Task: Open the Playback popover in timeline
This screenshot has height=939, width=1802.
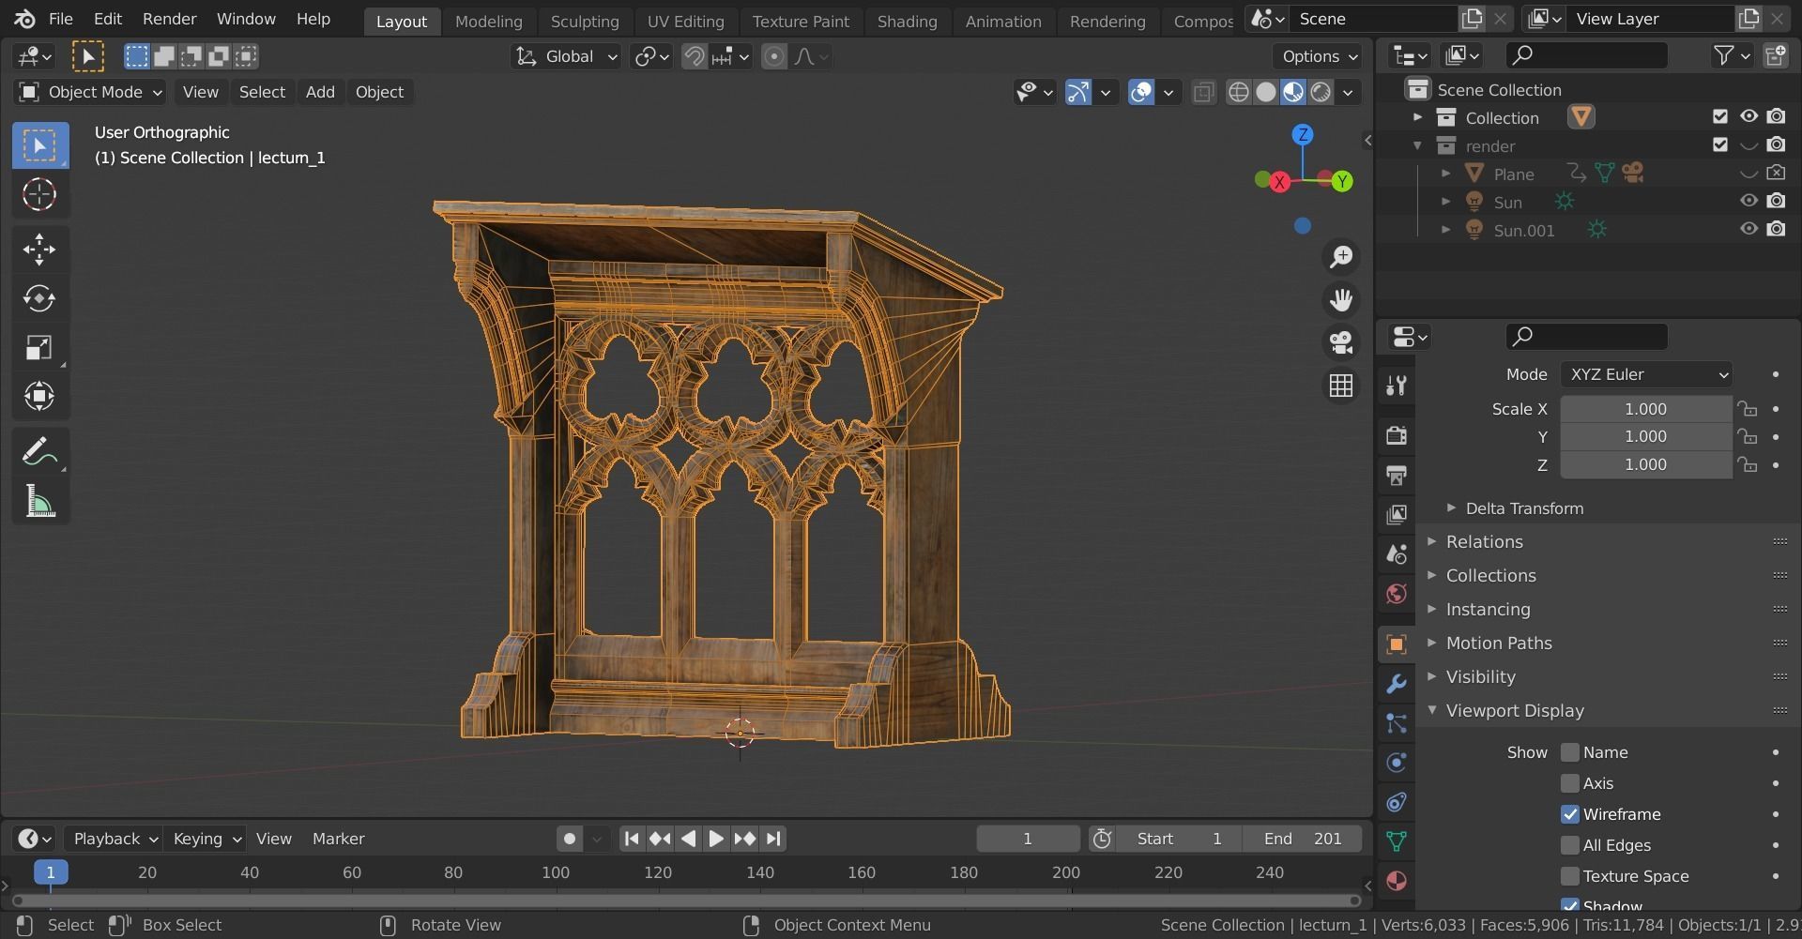Action: 115,839
